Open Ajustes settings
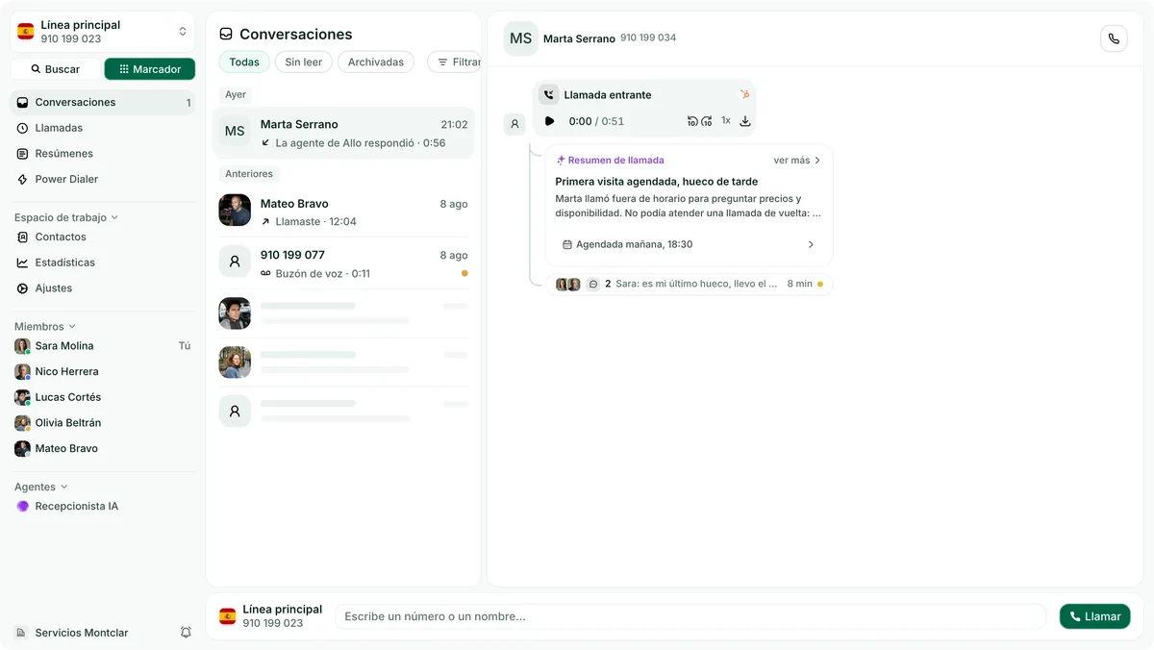1154x650 pixels. [102, 288]
